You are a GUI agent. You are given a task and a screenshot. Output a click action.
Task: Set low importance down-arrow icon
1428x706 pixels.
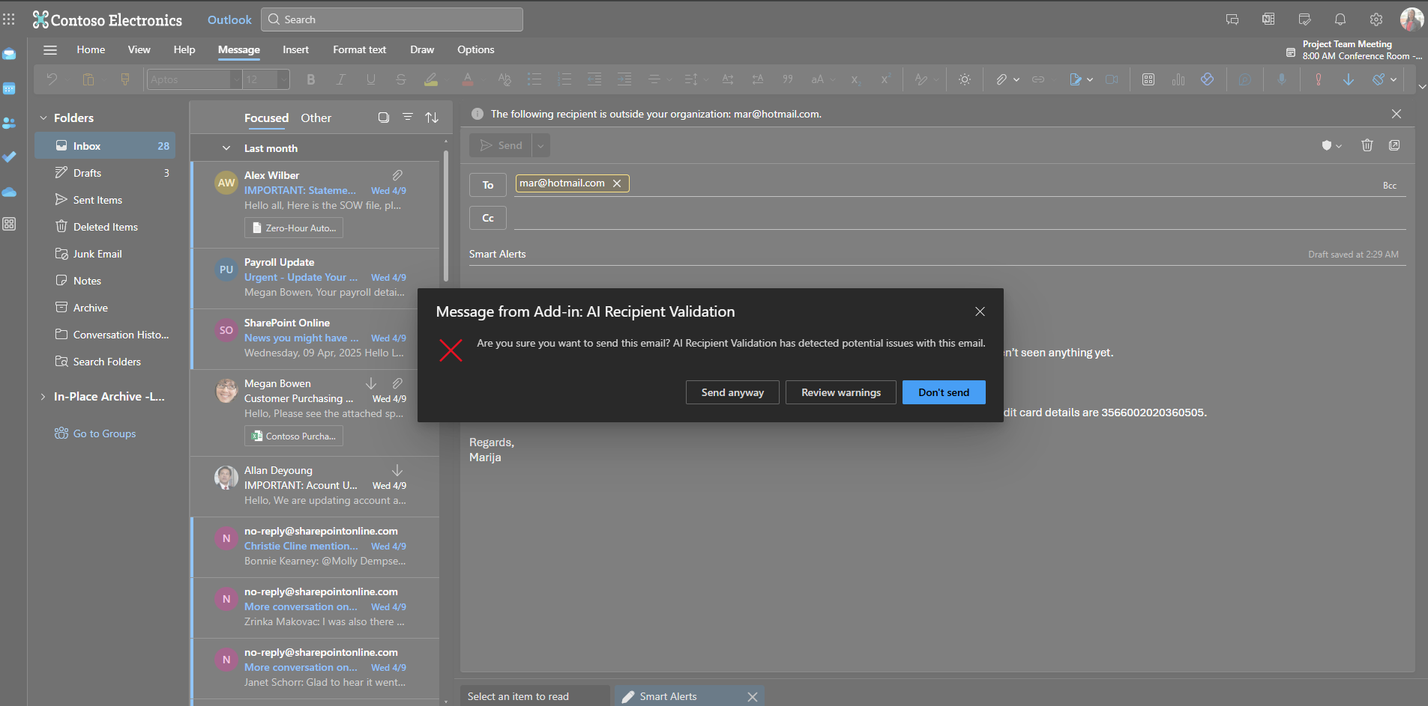tap(1349, 79)
